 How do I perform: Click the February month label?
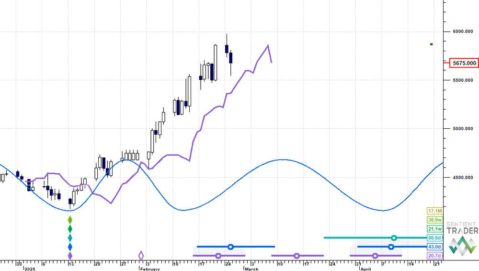[150, 269]
